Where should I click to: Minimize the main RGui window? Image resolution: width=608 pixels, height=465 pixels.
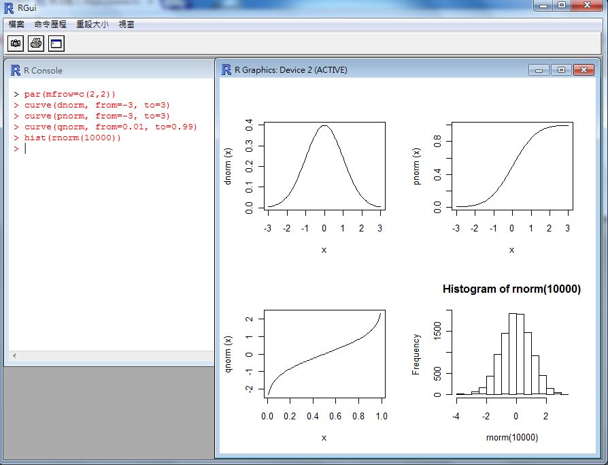543,5
